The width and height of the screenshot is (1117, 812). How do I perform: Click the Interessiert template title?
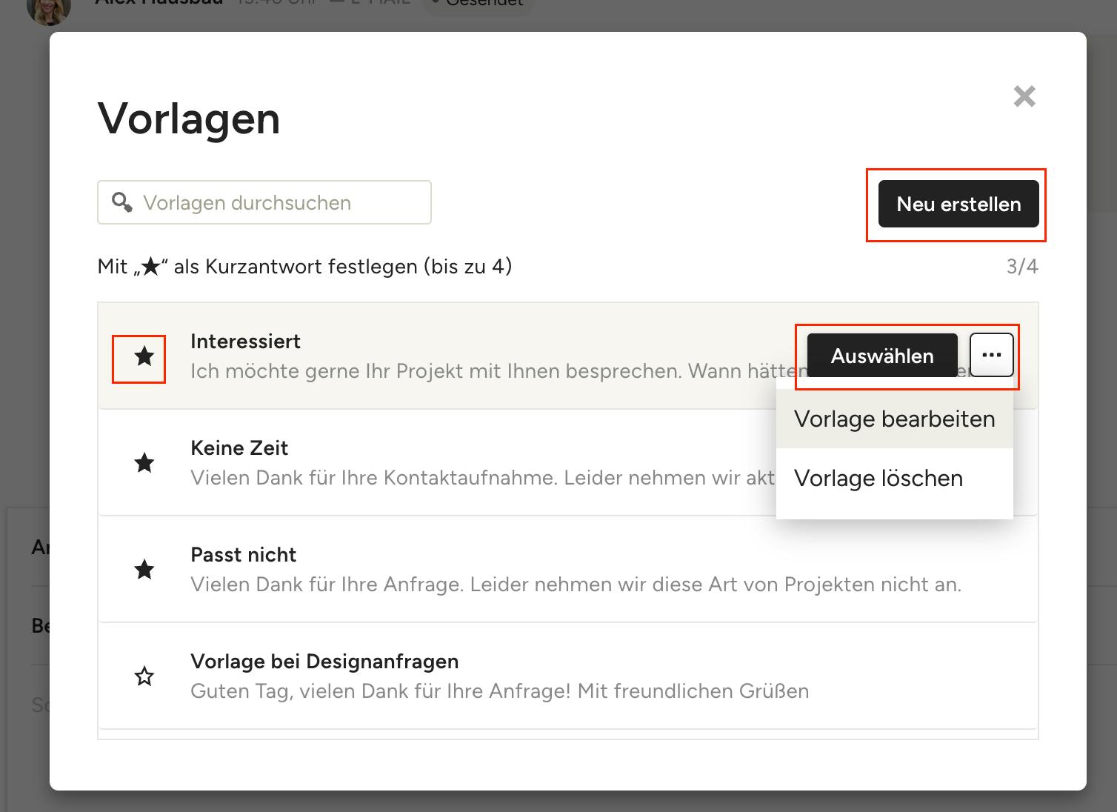tap(245, 342)
